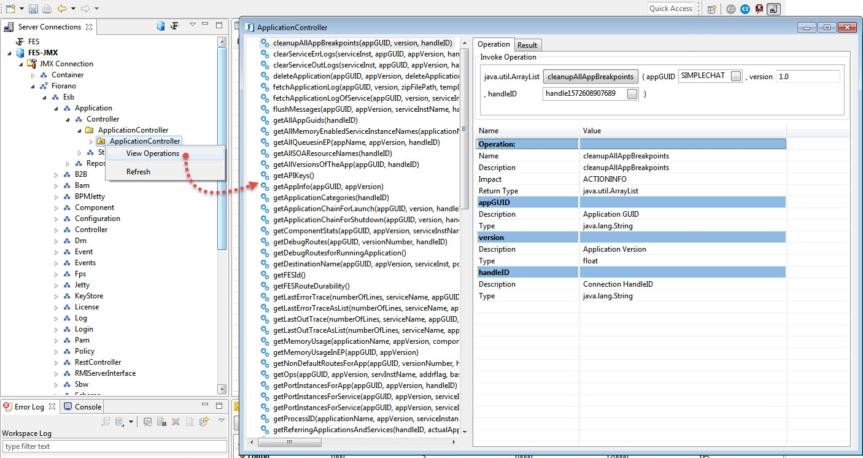Collapse the Esb tree node
Screen dimensions: 863x458
tap(45, 97)
